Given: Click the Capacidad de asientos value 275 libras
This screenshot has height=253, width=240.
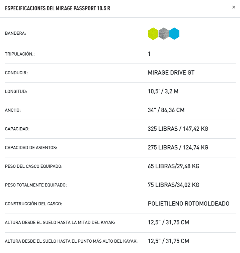Looking at the screenshot, I should click(178, 147).
